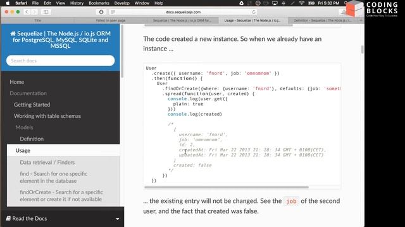The height and width of the screenshot is (227, 405).
Task: Focus the Search docs field
Action: click(x=61, y=61)
